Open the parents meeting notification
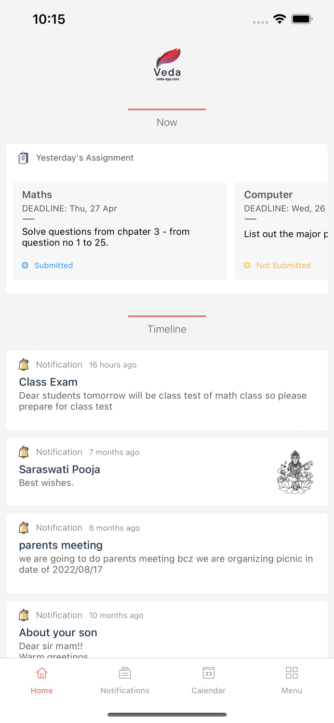Viewport: 334px width, 723px height. (x=167, y=554)
